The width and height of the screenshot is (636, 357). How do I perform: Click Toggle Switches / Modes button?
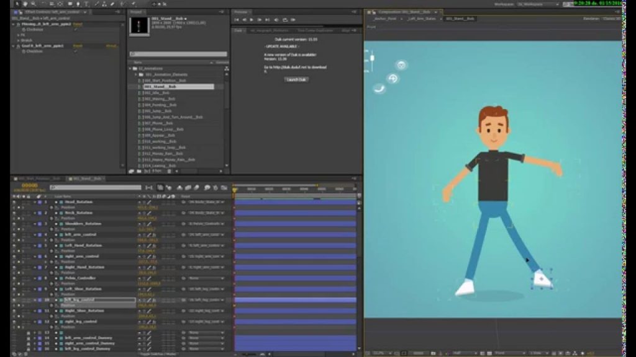[x=158, y=354]
